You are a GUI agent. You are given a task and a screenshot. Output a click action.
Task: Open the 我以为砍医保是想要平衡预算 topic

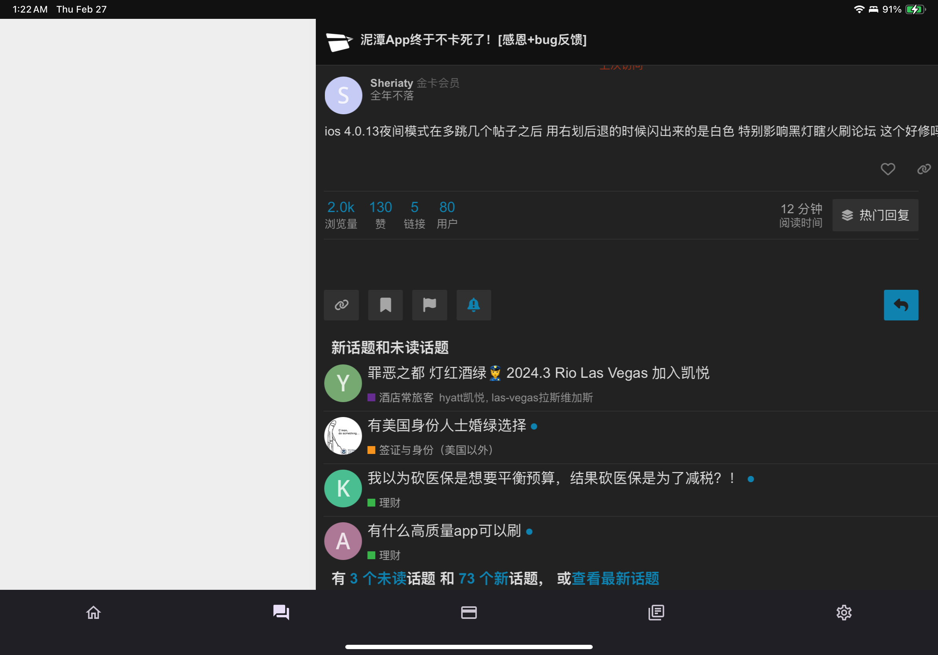coord(552,478)
